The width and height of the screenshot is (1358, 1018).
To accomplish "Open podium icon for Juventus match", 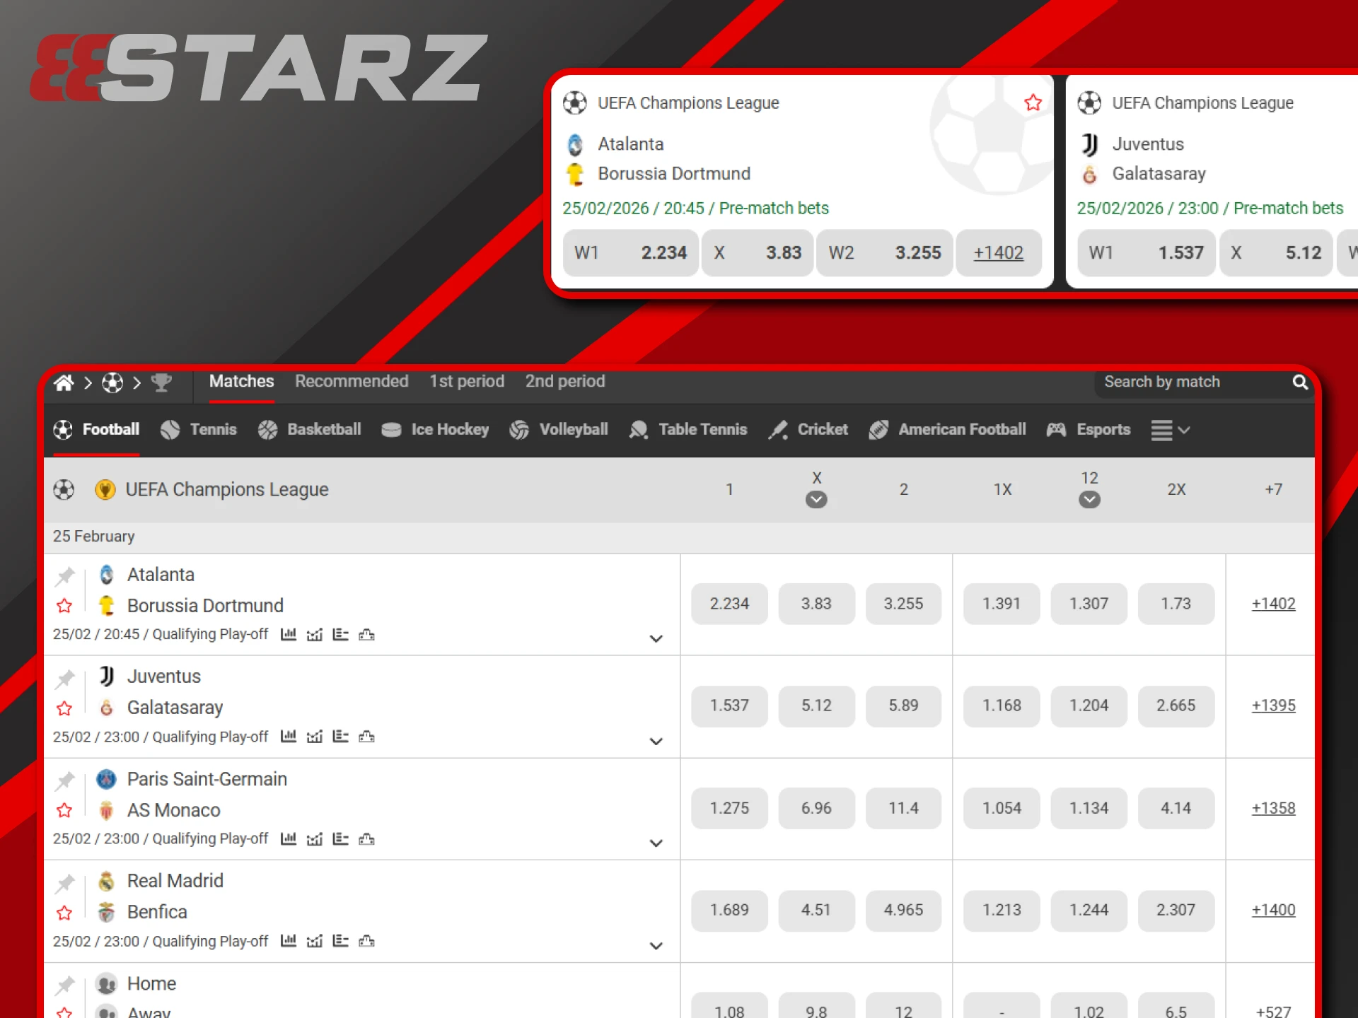I will coord(366,736).
